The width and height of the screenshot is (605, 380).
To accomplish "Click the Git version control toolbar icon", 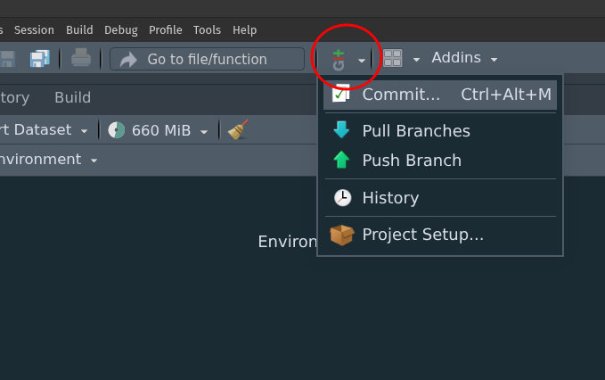I will 339,60.
